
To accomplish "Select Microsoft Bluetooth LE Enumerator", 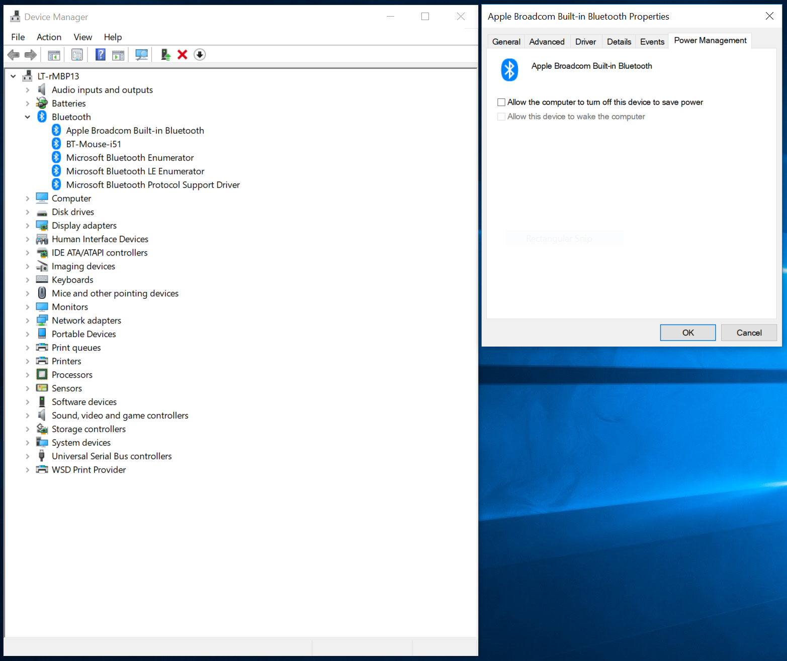I will (135, 171).
